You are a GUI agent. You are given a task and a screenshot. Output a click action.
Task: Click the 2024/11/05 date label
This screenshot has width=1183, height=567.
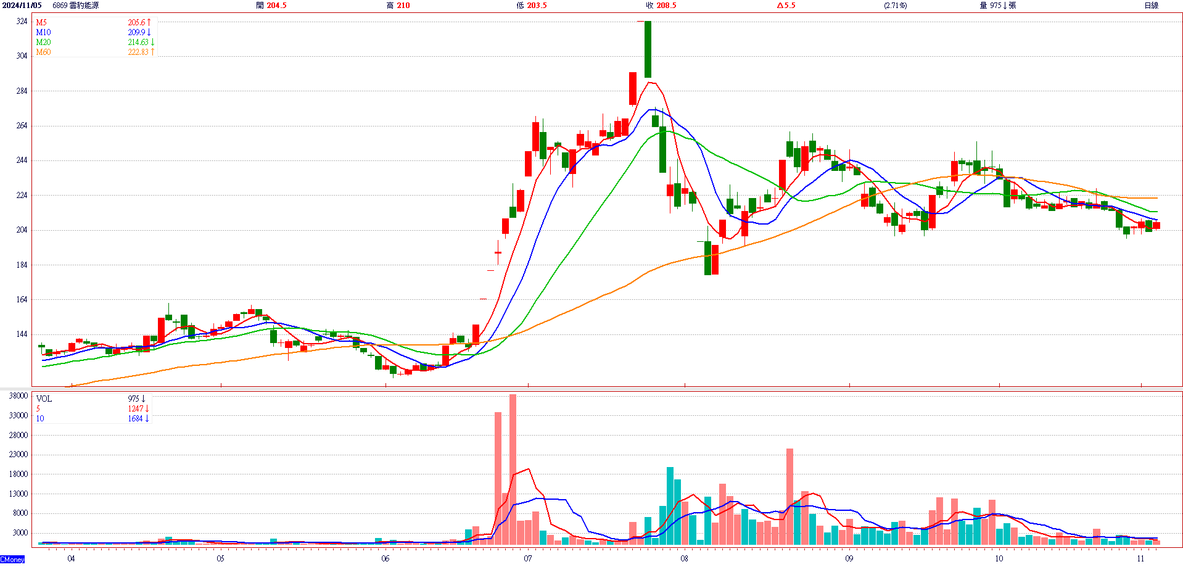pyautogui.click(x=22, y=6)
